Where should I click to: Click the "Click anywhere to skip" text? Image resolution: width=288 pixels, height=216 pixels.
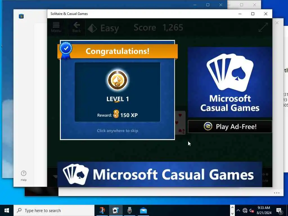[x=118, y=130]
